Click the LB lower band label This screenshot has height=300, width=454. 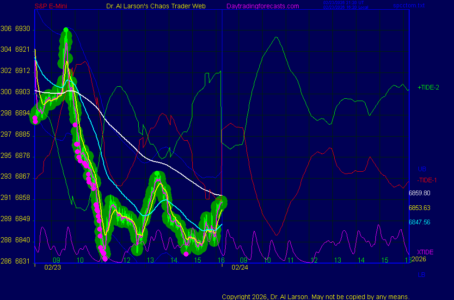click(x=422, y=275)
